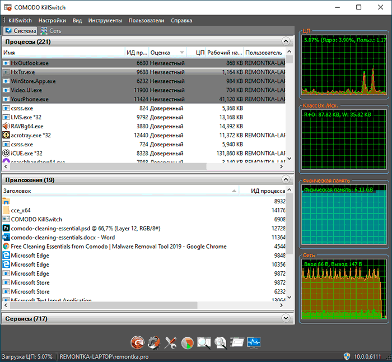This screenshot has height=362, width=392.
Task: Click the Физическая память graph
Action: (x=344, y=215)
